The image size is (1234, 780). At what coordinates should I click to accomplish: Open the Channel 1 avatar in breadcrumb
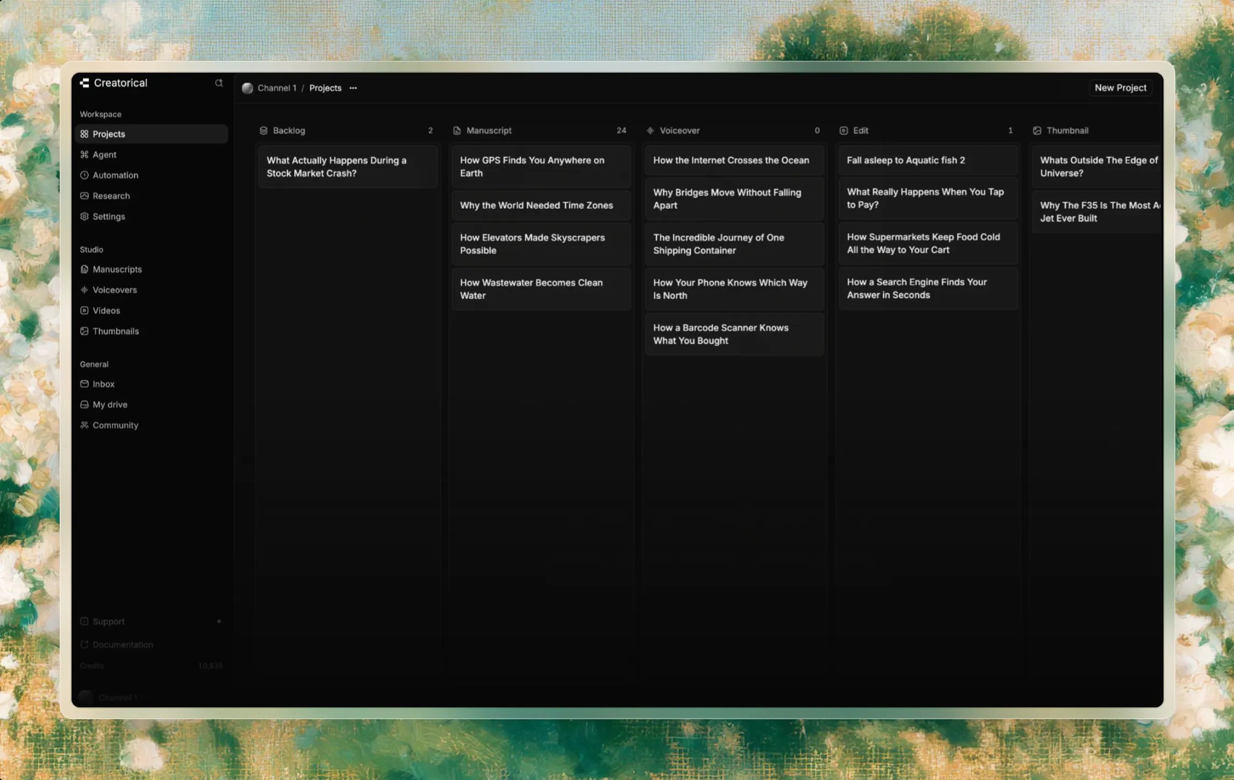point(247,88)
